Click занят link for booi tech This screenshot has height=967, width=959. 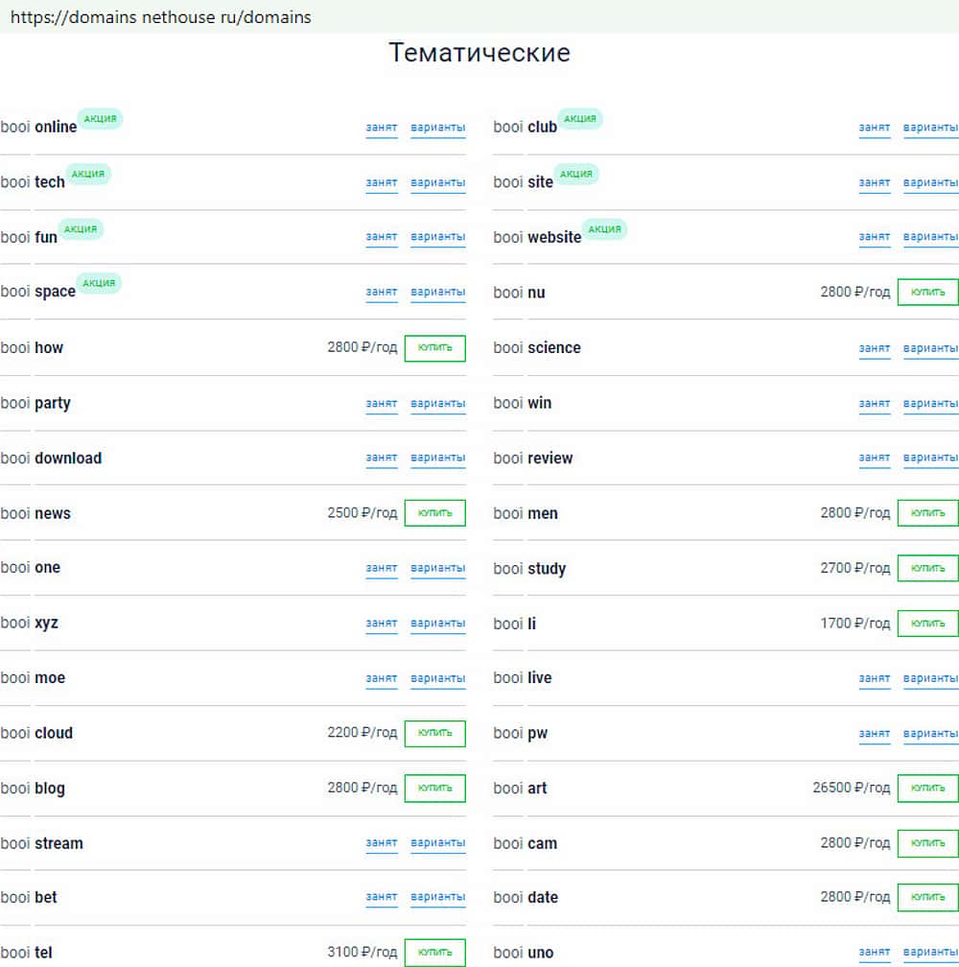(x=382, y=183)
